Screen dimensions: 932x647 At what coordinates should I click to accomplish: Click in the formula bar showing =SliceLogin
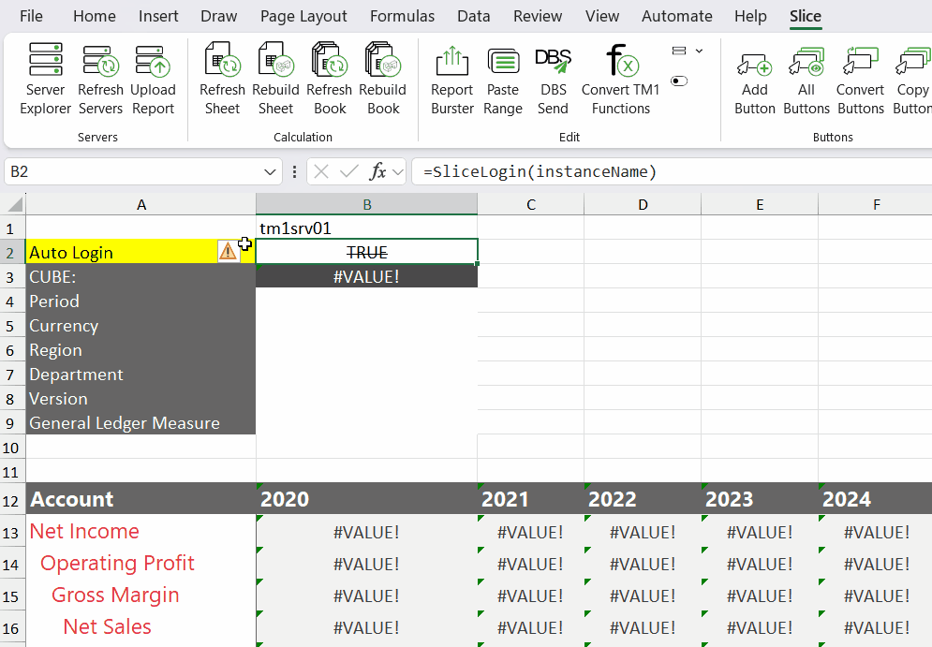pos(656,172)
